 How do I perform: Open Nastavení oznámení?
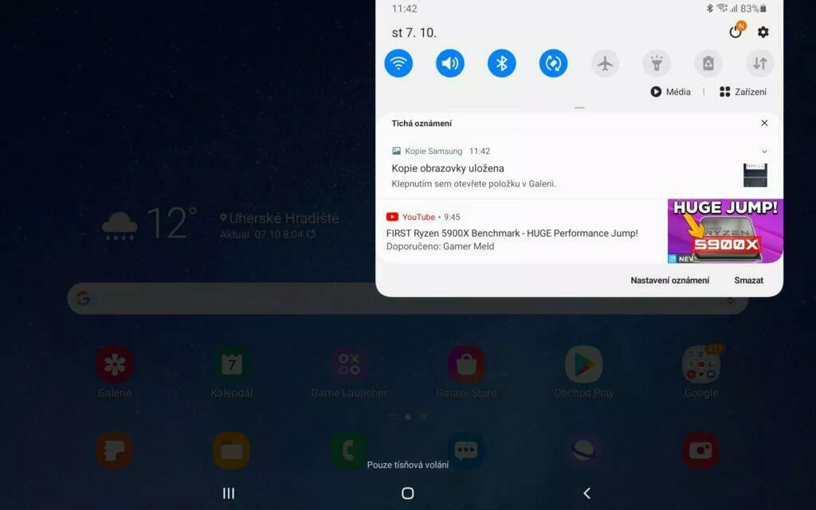tap(669, 280)
